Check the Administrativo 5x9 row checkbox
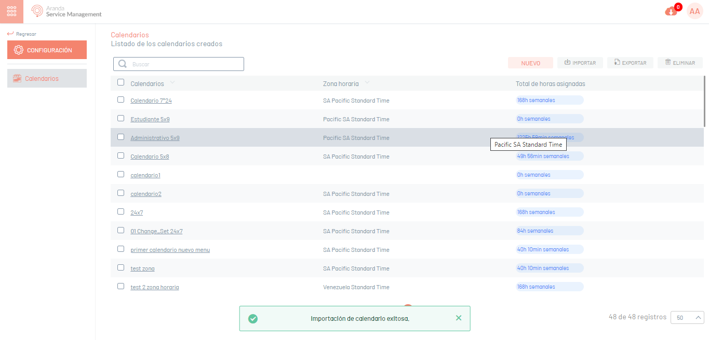The height and width of the screenshot is (340, 709). (121, 137)
